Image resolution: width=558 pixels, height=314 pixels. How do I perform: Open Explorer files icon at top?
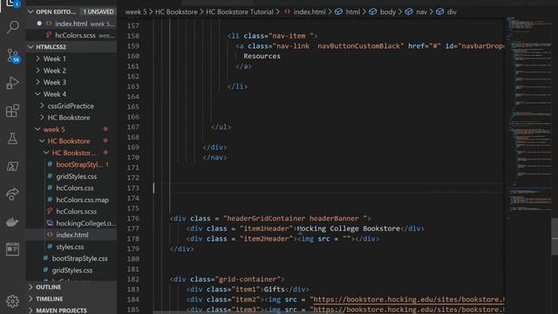click(x=13, y=3)
